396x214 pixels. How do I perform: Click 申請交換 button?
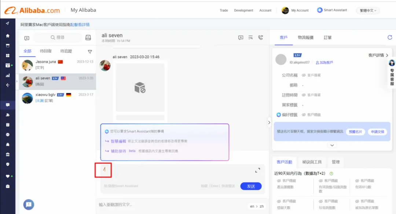[x=377, y=132]
